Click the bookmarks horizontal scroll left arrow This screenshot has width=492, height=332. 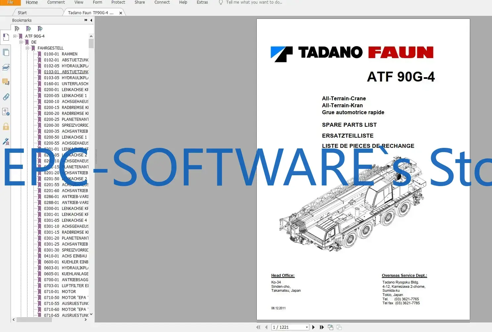(14, 319)
